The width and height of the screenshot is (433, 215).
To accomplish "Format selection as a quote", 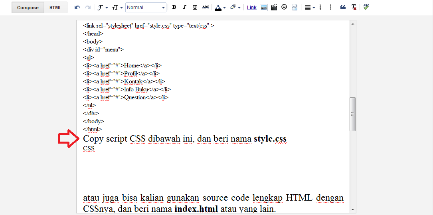I will click(x=343, y=8).
